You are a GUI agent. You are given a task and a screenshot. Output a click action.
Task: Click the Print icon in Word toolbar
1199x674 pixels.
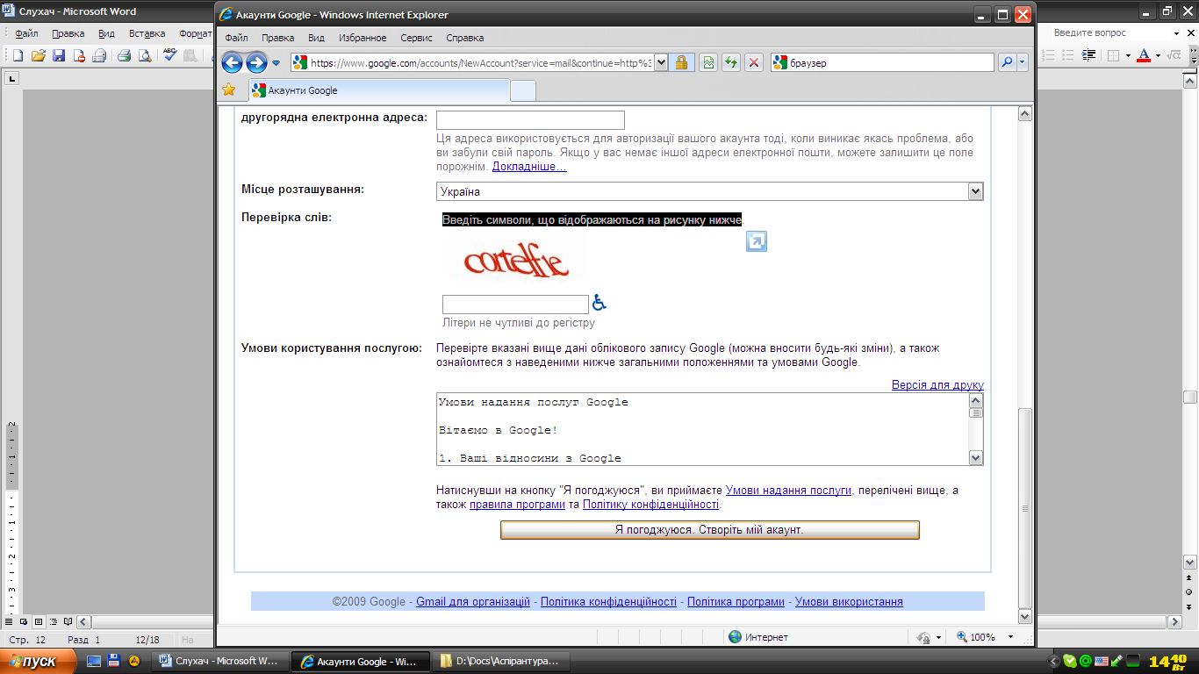[124, 55]
